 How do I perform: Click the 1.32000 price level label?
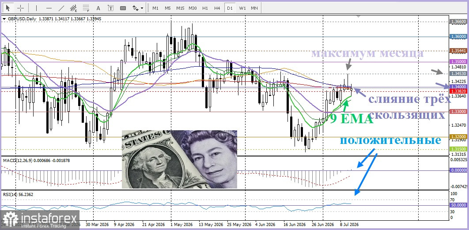click(x=458, y=136)
